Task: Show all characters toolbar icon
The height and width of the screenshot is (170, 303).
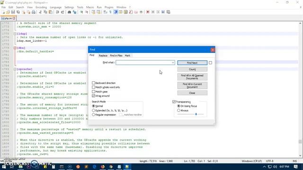Action: click(x=110, y=12)
